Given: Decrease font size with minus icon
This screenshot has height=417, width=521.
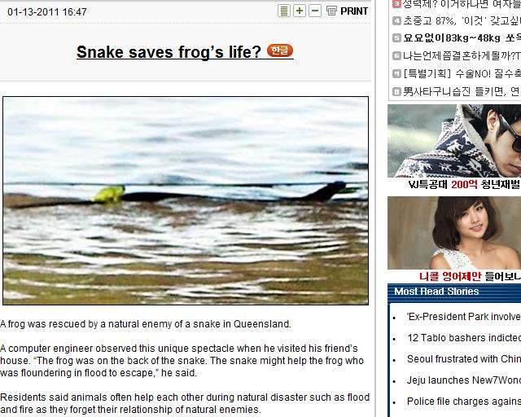Looking at the screenshot, I should tap(315, 11).
